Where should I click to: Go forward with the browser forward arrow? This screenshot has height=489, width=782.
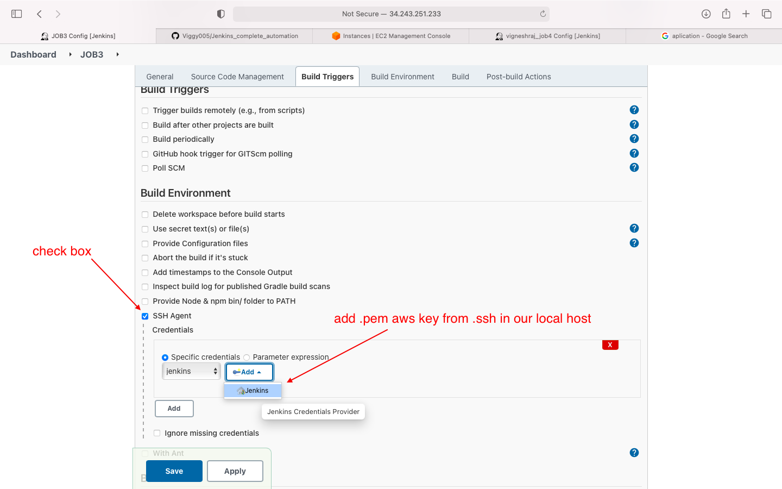[58, 14]
